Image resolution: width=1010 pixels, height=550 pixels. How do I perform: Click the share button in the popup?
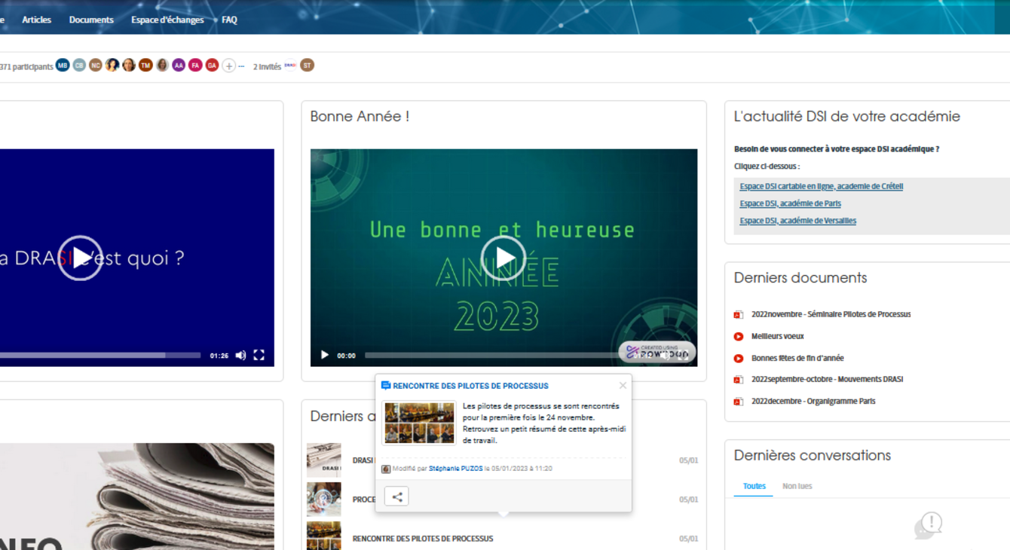click(396, 497)
